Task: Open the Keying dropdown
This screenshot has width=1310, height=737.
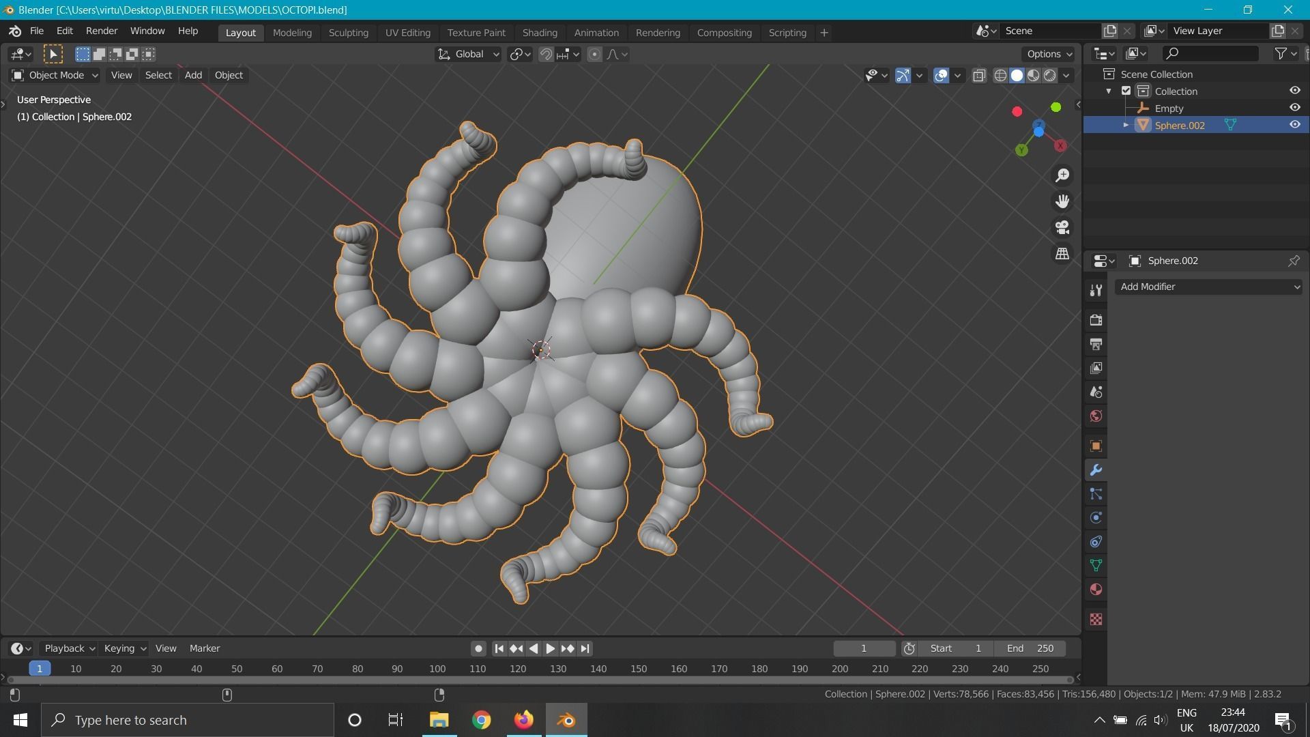Action: 124,648
